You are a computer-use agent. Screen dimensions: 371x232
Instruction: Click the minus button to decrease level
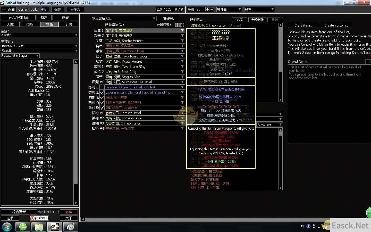click(x=212, y=9)
